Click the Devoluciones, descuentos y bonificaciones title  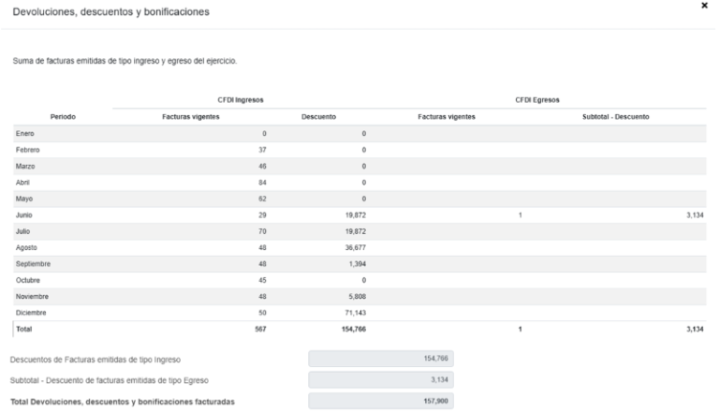point(111,12)
